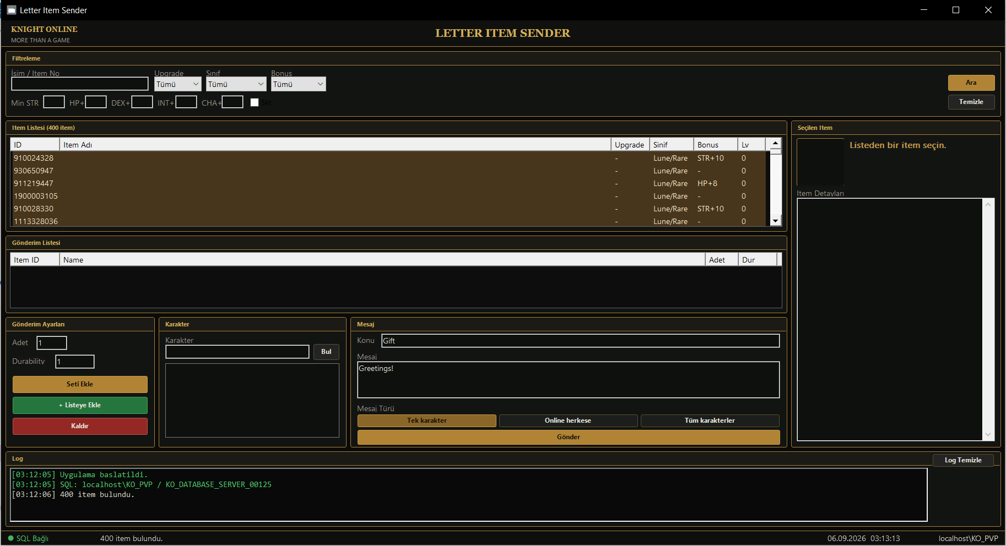
Task: Focus the DEX+ input box
Action: tap(142, 102)
